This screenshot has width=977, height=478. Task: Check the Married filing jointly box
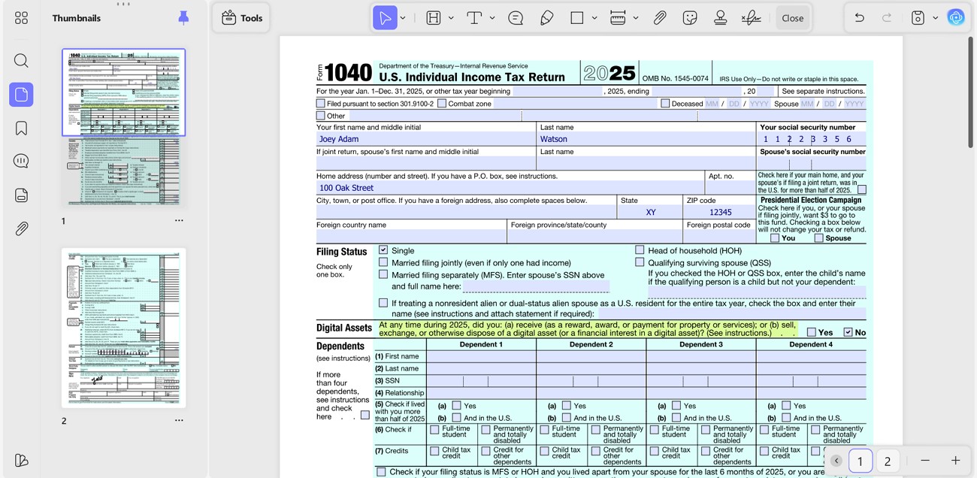click(x=383, y=262)
